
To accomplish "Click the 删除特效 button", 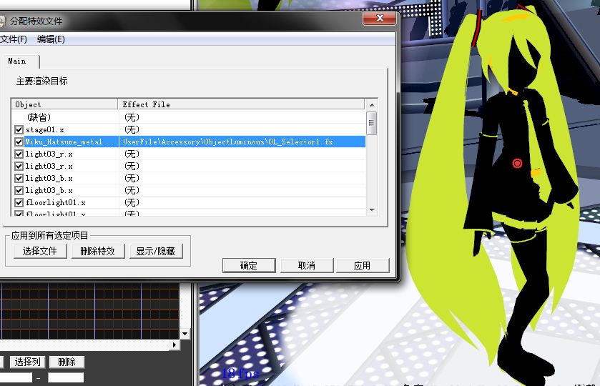I will pyautogui.click(x=98, y=251).
